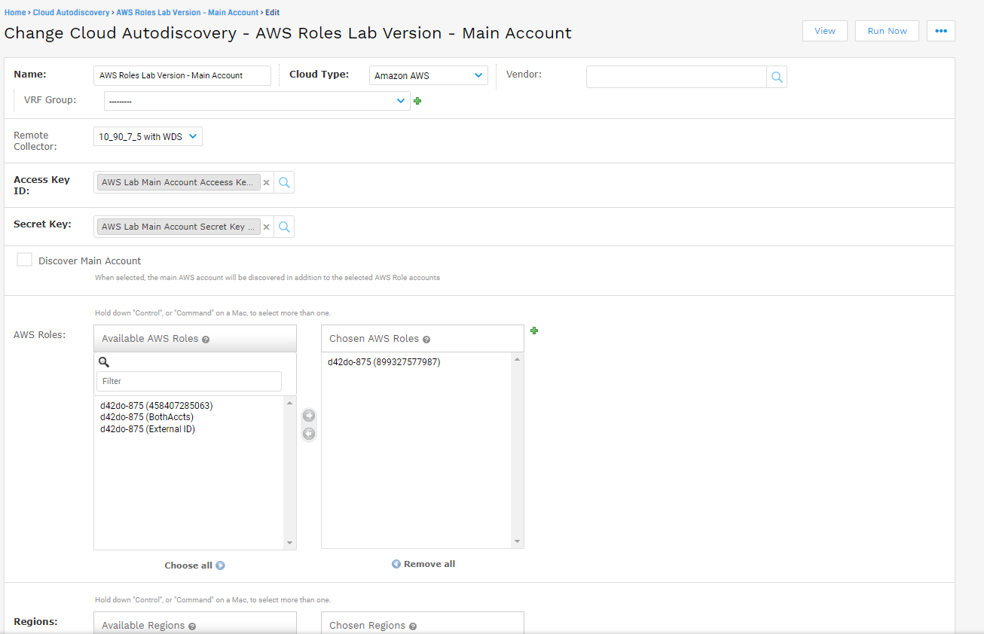
Task: Navigate to Cloud Autodiscovery breadcrumb
Action: click(x=71, y=12)
